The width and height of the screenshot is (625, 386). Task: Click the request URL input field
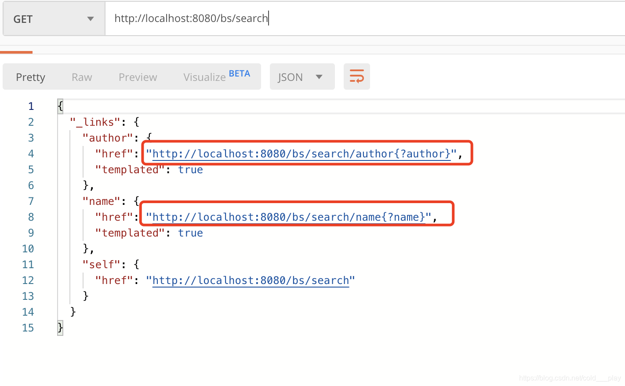coord(365,18)
